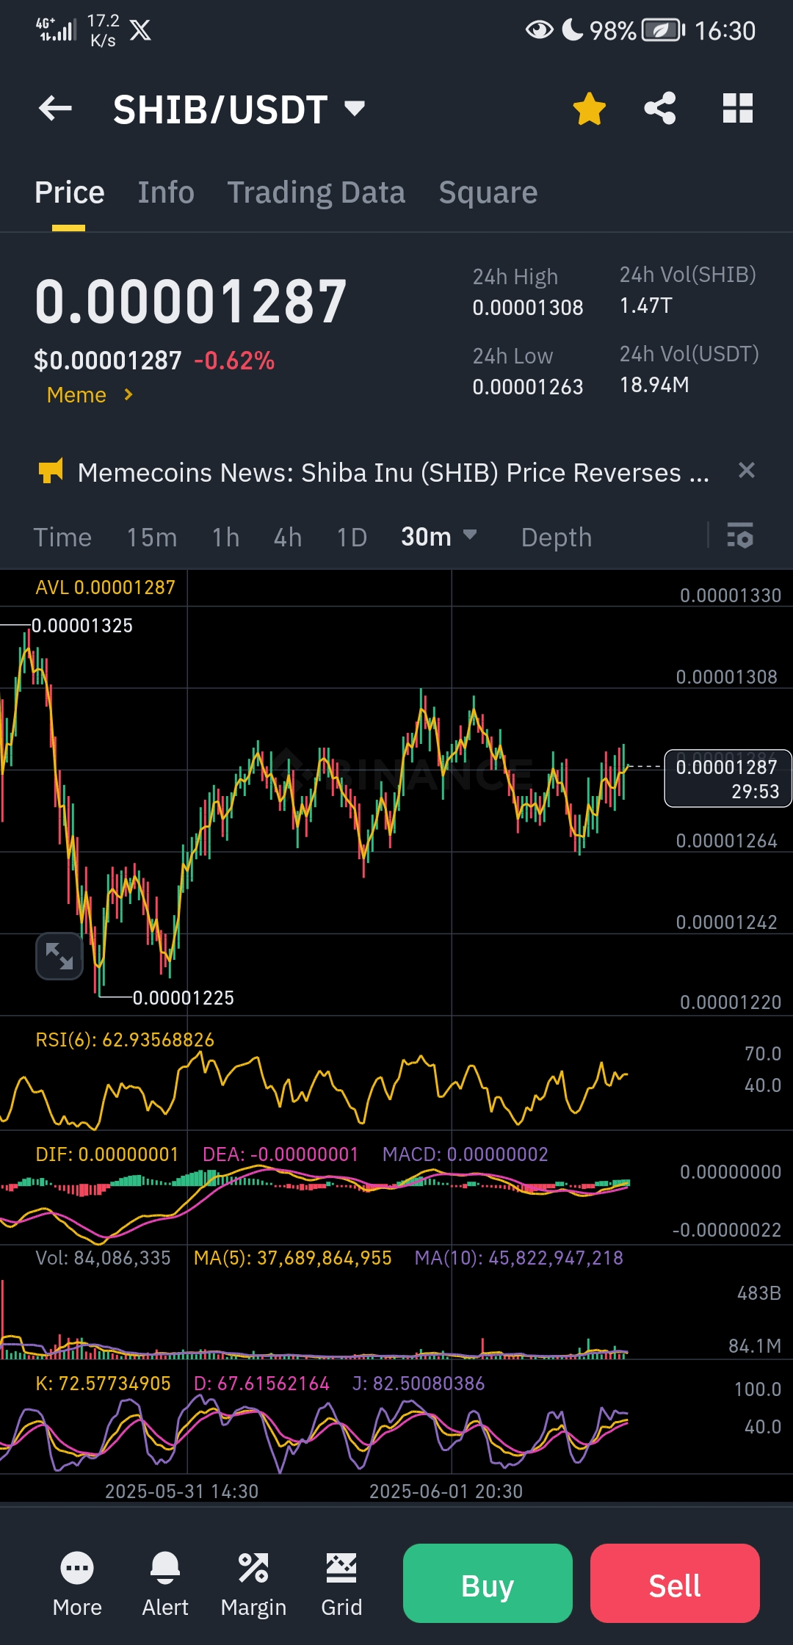The width and height of the screenshot is (793, 1645).
Task: Tap the news megaphone icon
Action: pyautogui.click(x=51, y=471)
